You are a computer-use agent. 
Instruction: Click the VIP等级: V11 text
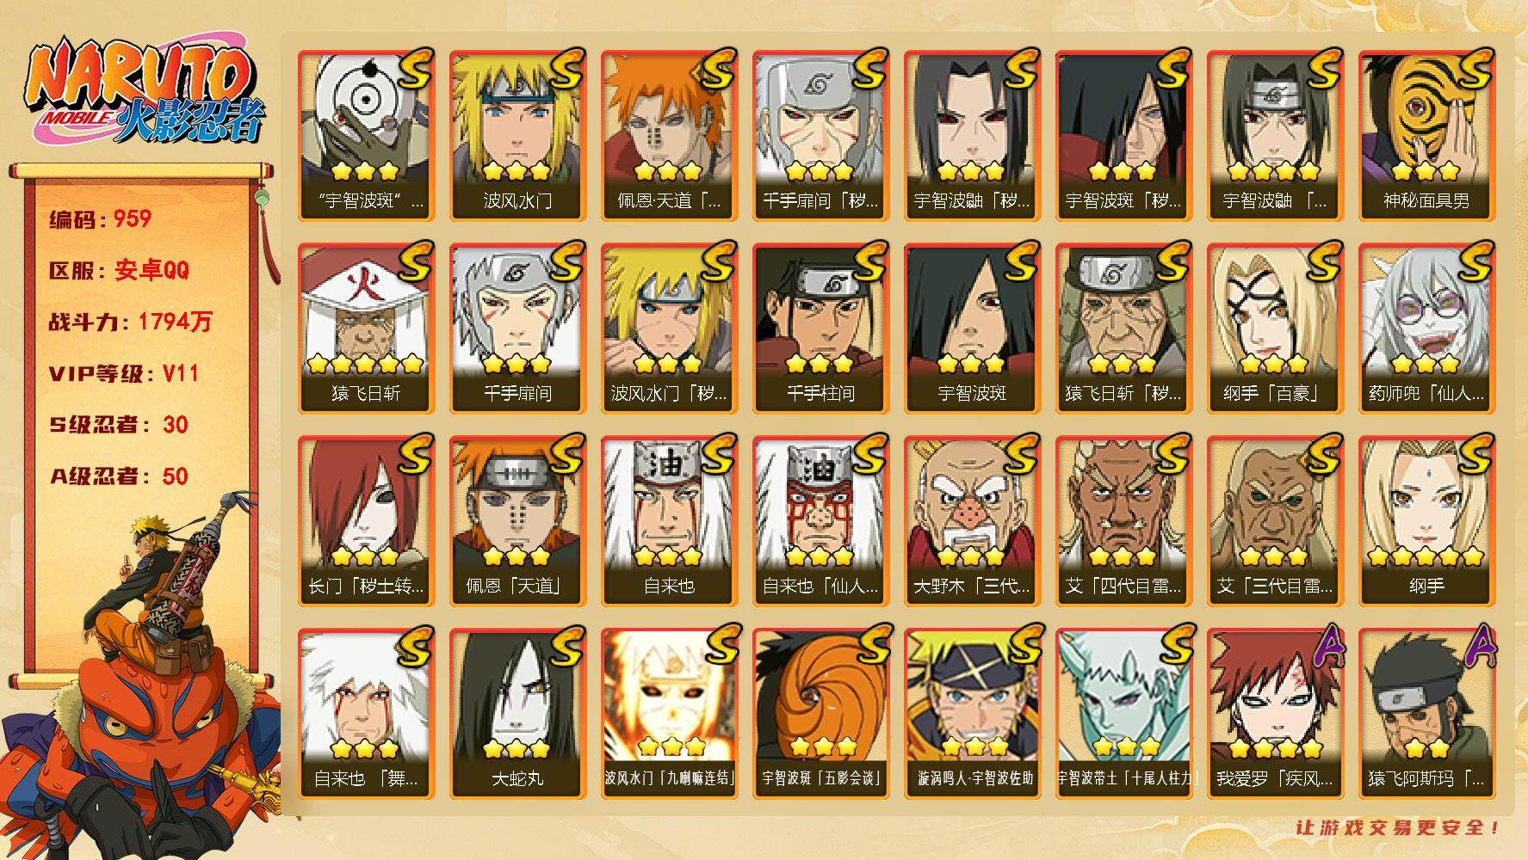124,373
